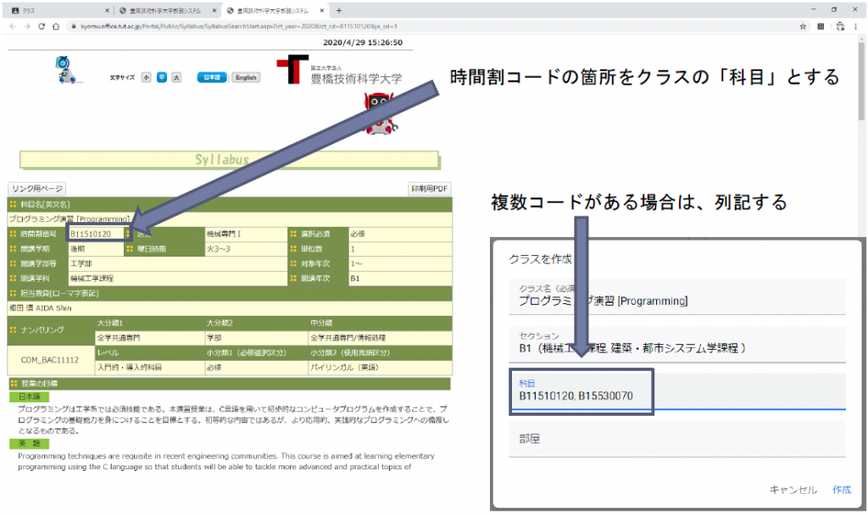868x515 pixels.
Task: Click the browser forward arrow
Action: 27,26
